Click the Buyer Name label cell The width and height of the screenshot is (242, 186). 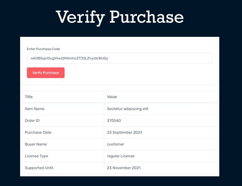pos(36,144)
